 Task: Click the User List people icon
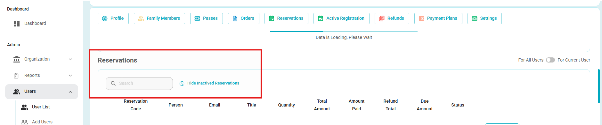pos(24,107)
